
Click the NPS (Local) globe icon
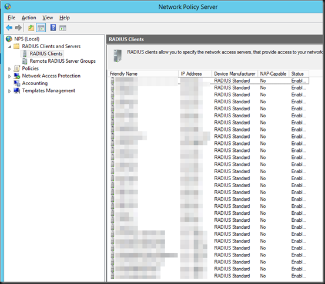[x=9, y=39]
